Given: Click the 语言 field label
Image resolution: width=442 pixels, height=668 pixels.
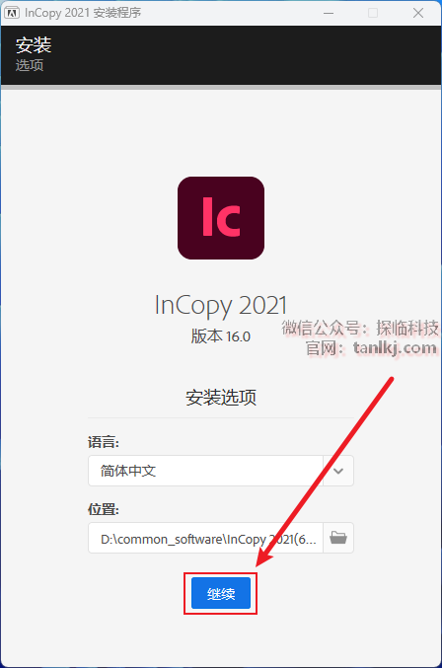Looking at the screenshot, I should [x=104, y=442].
